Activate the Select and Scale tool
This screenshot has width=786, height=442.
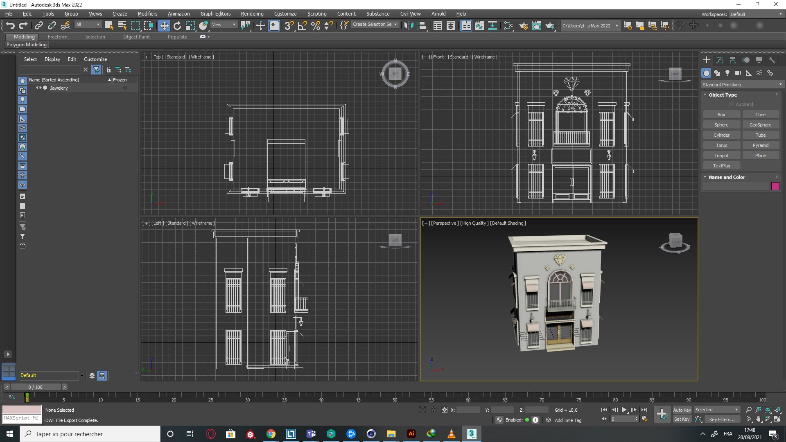coord(190,25)
